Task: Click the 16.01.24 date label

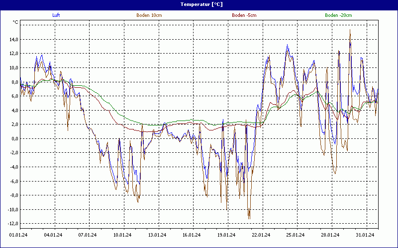Action: (x=192, y=235)
